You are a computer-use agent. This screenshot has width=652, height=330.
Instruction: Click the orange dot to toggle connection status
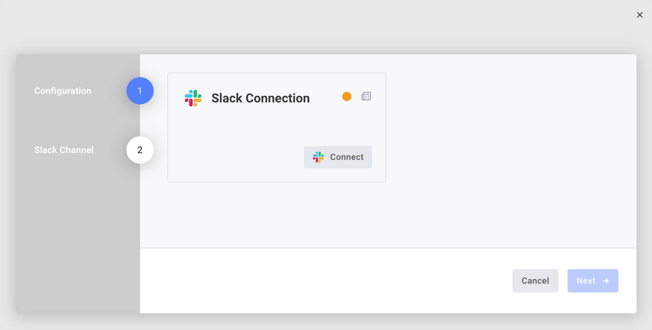[346, 96]
